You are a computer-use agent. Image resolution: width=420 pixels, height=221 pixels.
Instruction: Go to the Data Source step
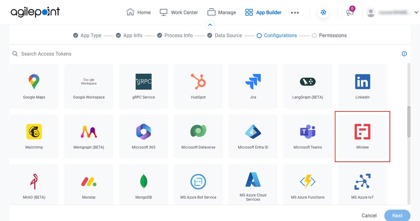(x=224, y=35)
